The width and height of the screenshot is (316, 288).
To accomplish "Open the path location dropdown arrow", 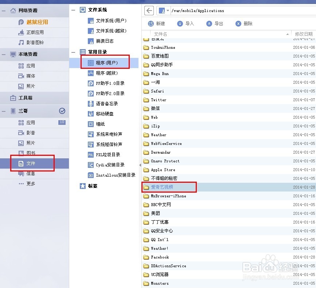I will coord(168,11).
